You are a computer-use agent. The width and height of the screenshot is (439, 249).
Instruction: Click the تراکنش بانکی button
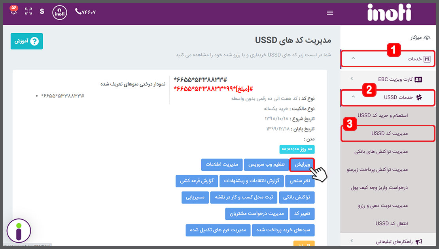(x=297, y=197)
